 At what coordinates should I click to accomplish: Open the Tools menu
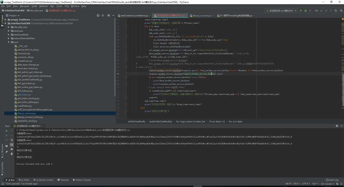pyautogui.click(x=59, y=6)
